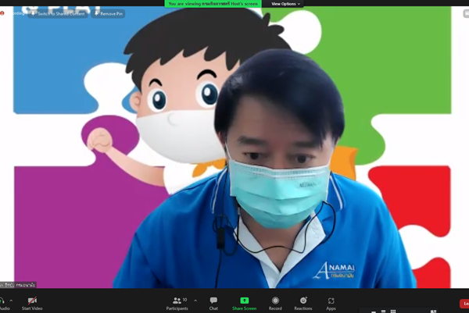Click the participant name label on video

[18, 285]
